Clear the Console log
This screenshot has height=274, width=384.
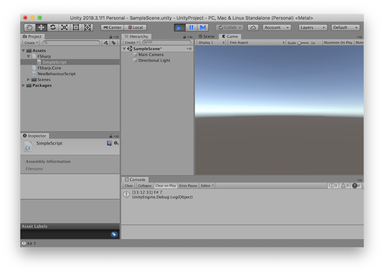129,186
